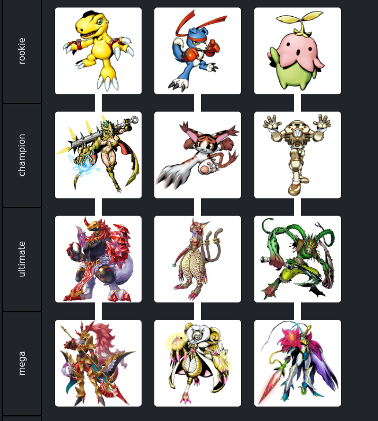
Task: Select the yellow Agumon rookie image
Action: point(98,51)
